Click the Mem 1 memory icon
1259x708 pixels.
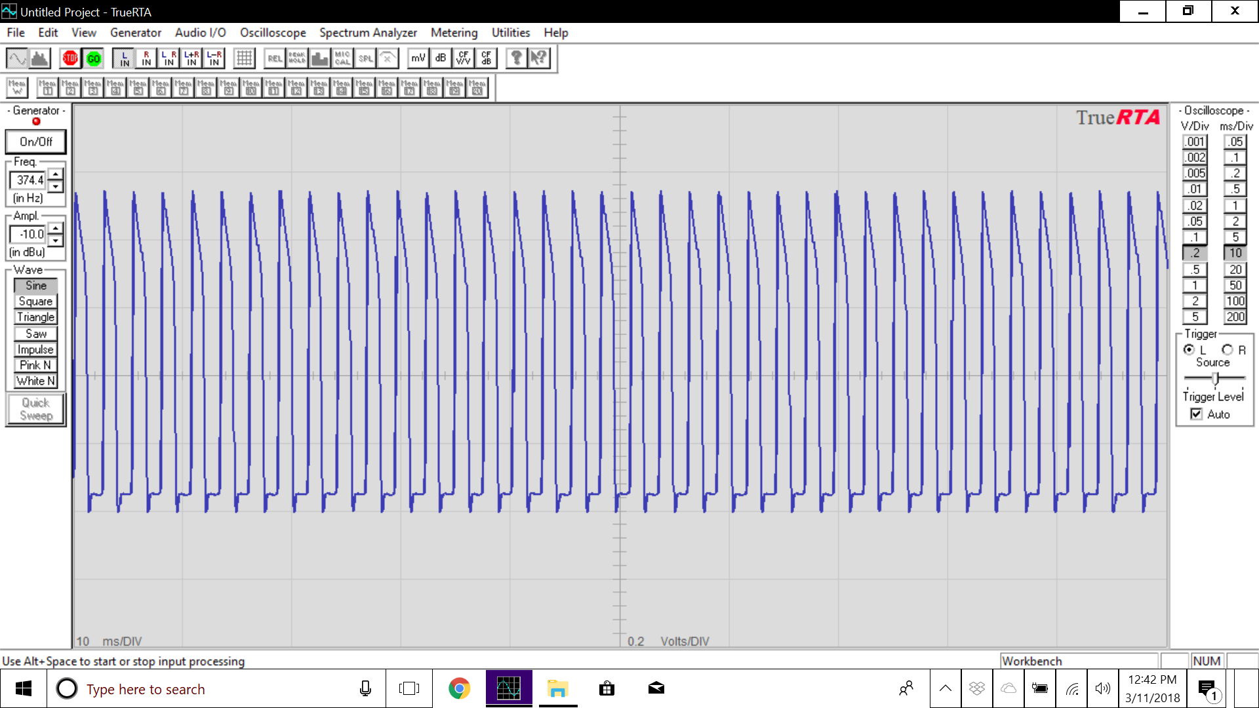47,87
